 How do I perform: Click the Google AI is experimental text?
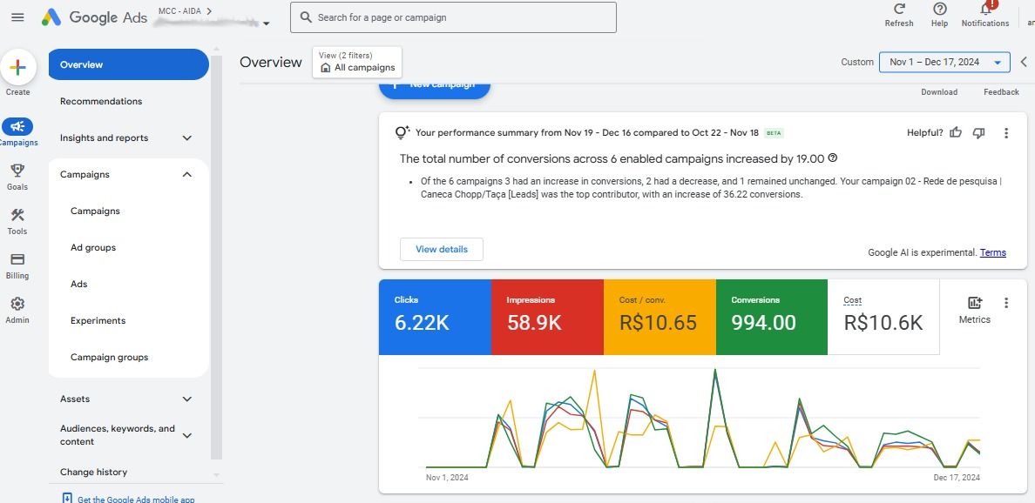point(922,252)
